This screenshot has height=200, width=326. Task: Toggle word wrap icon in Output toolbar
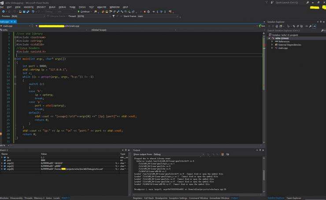[227, 154]
